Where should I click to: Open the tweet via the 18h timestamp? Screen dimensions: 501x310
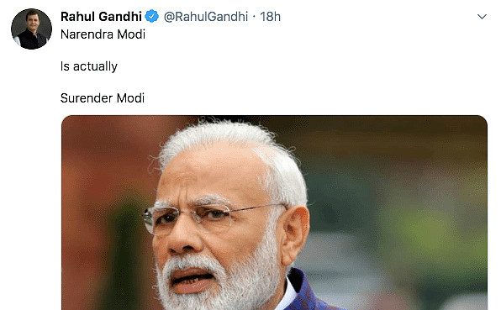click(x=271, y=17)
